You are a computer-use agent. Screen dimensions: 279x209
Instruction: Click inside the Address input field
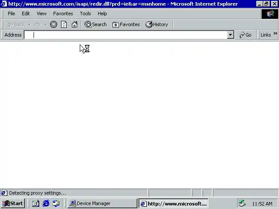click(x=126, y=35)
